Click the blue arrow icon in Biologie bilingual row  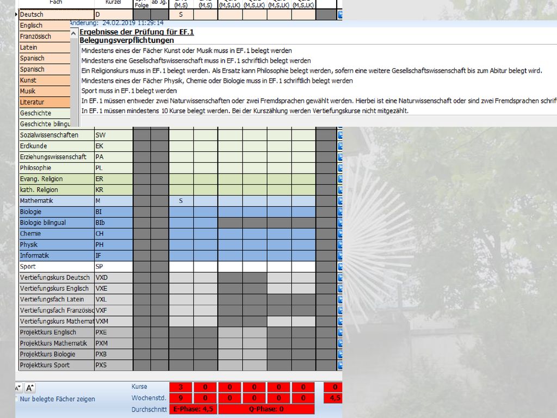(340, 223)
